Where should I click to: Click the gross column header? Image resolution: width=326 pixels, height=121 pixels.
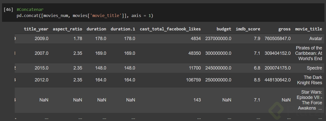(x=284, y=29)
